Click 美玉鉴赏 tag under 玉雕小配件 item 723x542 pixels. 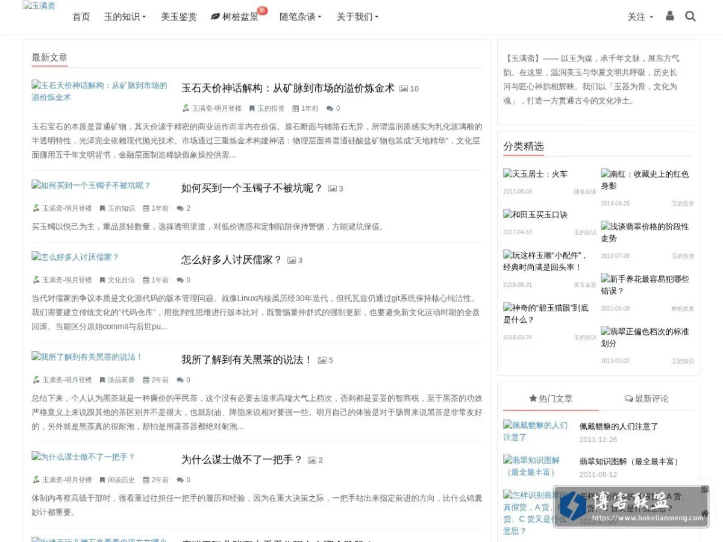584,285
